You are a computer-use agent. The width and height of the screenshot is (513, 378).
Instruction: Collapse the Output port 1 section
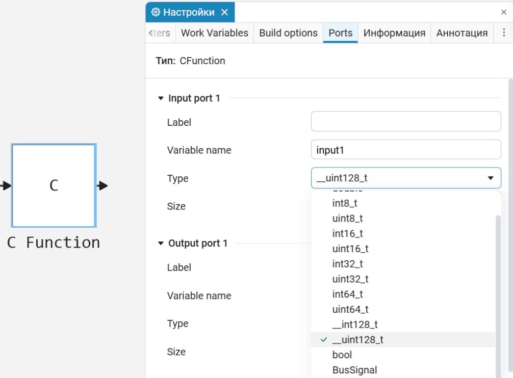pos(161,244)
